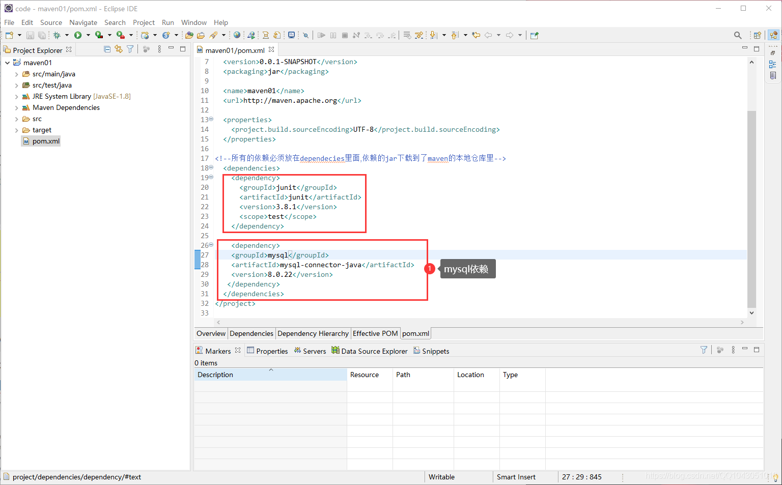Image resolution: width=782 pixels, height=485 pixels.
Task: Toggle Skip All Breakpoints icon
Action: click(x=305, y=35)
